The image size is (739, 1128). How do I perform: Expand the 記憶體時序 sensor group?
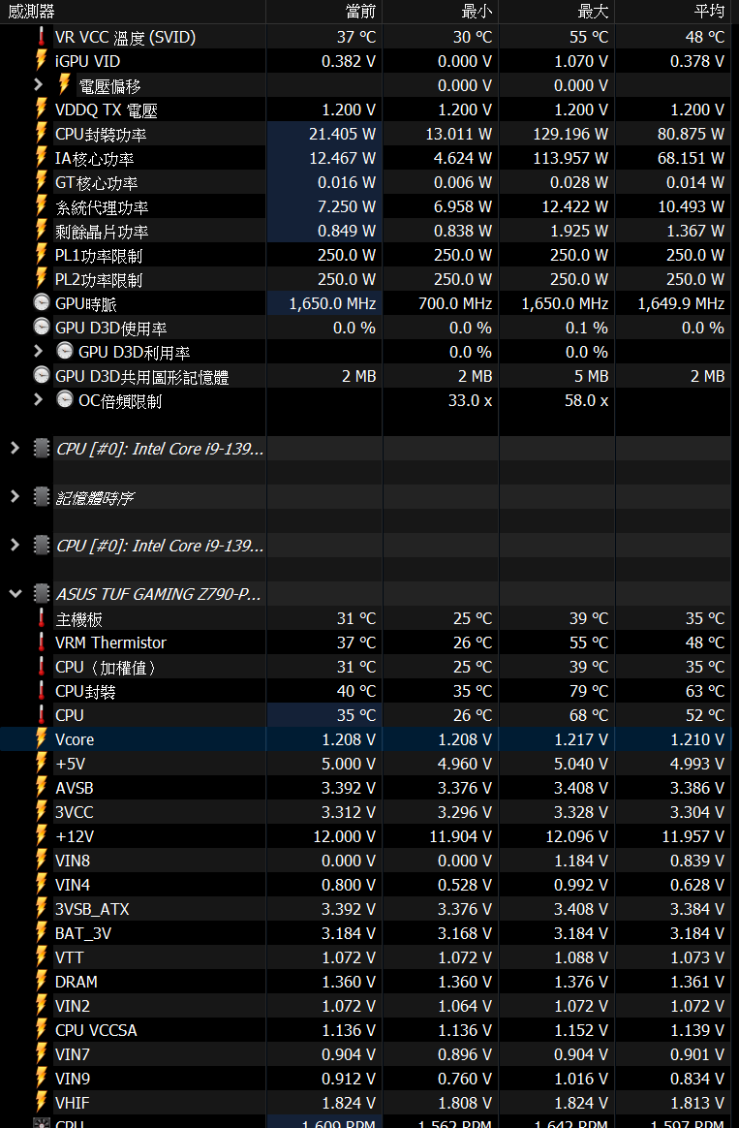pyautogui.click(x=15, y=497)
